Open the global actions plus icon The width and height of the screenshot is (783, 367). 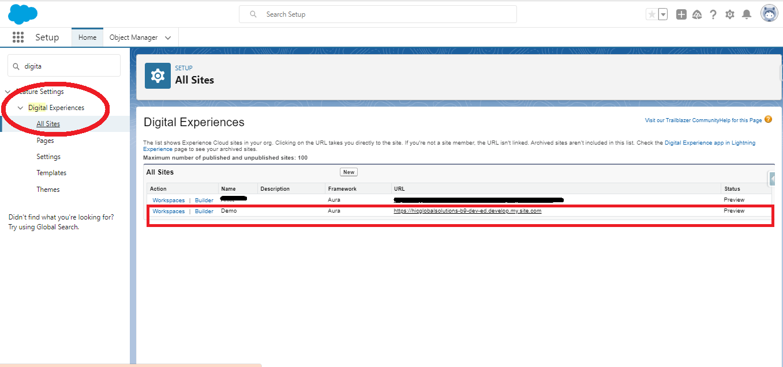pyautogui.click(x=681, y=14)
